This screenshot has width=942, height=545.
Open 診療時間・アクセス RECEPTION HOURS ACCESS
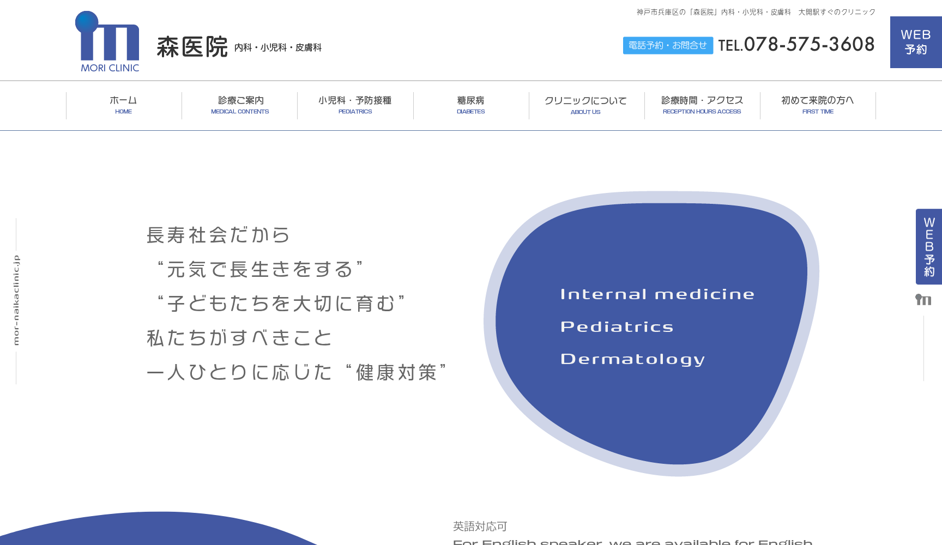tap(702, 105)
